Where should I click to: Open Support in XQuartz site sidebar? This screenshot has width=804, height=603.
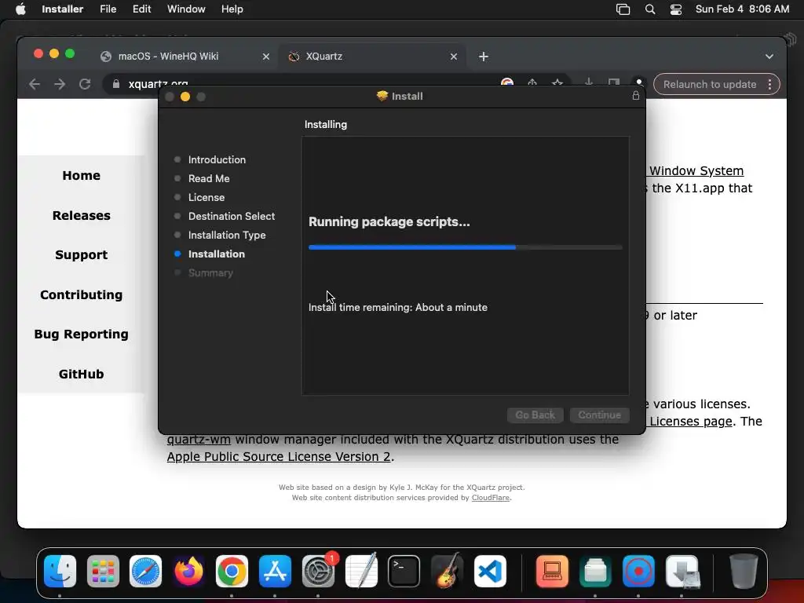pos(81,255)
